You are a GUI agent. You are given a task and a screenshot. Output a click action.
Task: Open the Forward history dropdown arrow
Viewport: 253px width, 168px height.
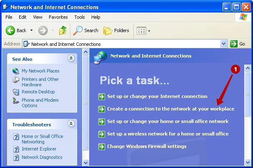[53, 30]
